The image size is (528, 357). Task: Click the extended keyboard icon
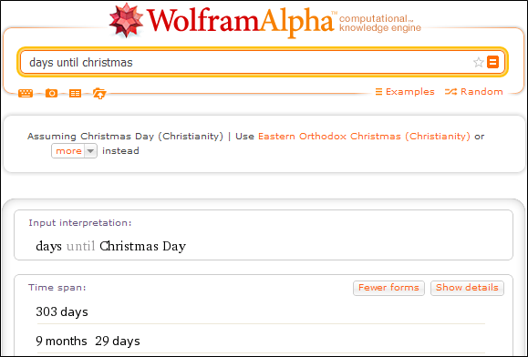[26, 93]
